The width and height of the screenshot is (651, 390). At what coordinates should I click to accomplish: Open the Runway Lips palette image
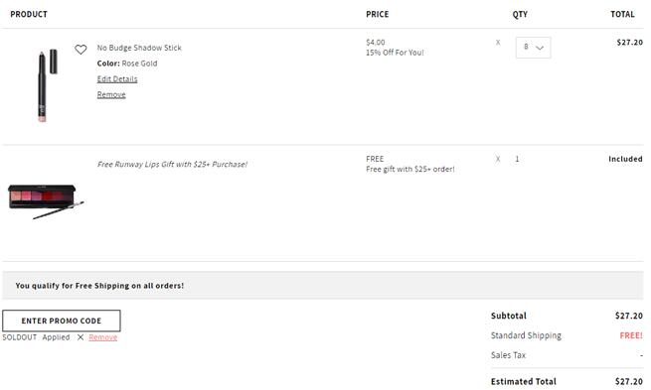(46, 201)
